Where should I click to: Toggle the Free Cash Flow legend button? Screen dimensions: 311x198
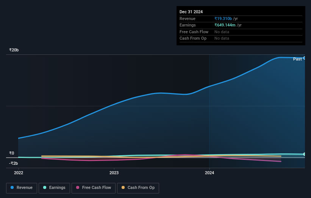(94, 188)
